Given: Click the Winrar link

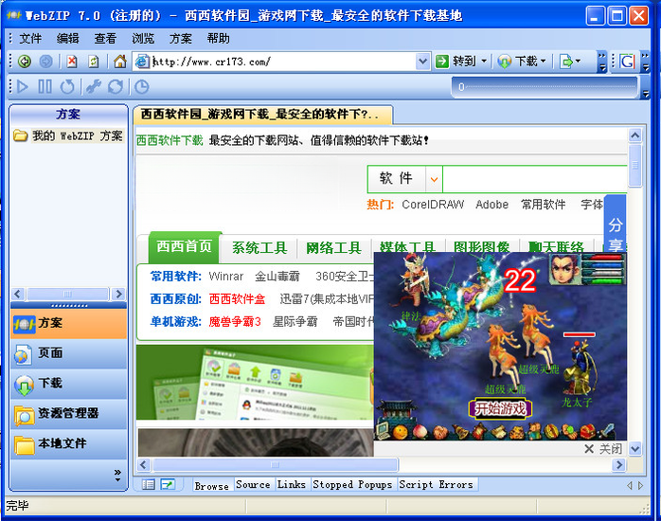Looking at the screenshot, I should [226, 277].
